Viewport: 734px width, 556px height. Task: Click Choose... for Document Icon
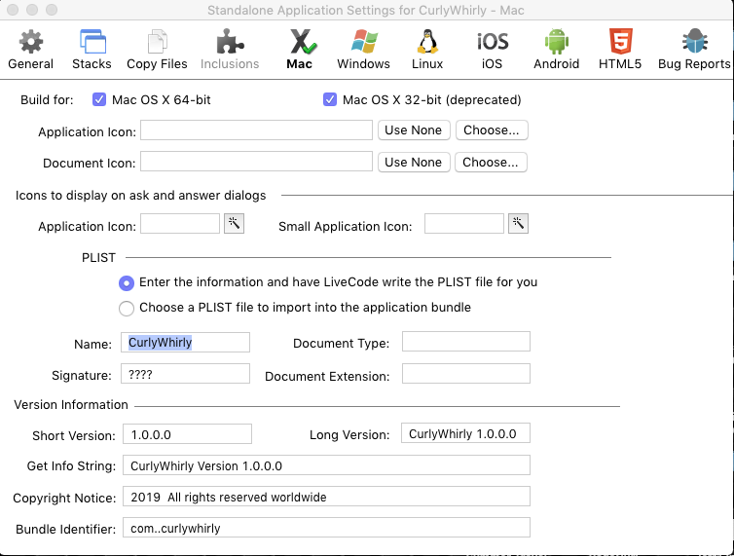tap(491, 163)
